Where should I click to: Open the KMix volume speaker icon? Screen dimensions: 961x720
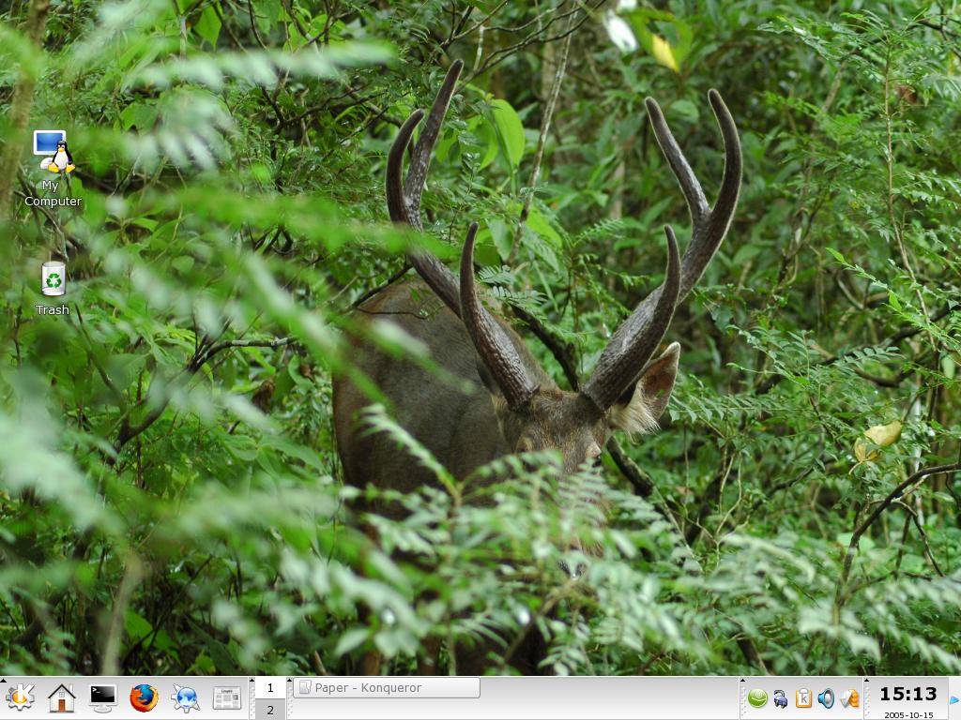pyautogui.click(x=826, y=697)
